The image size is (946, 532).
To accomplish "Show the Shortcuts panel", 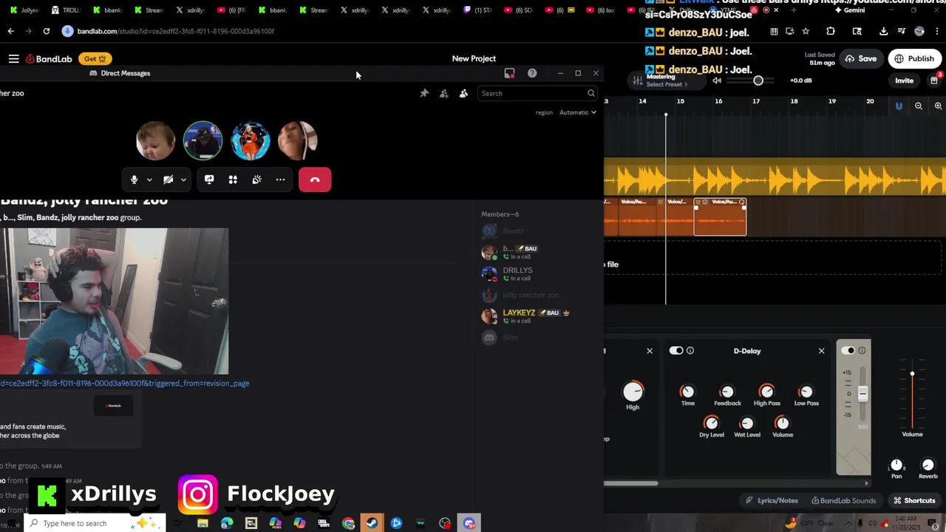I will (x=914, y=500).
